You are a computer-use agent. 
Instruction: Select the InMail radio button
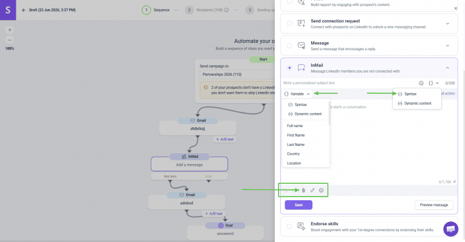[289, 68]
